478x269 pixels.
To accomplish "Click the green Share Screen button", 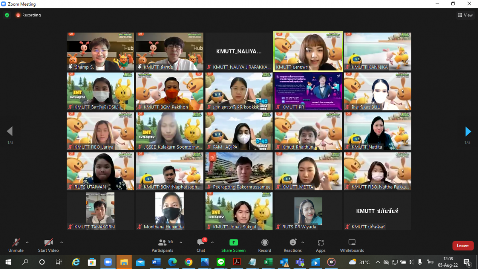I will point(233,245).
